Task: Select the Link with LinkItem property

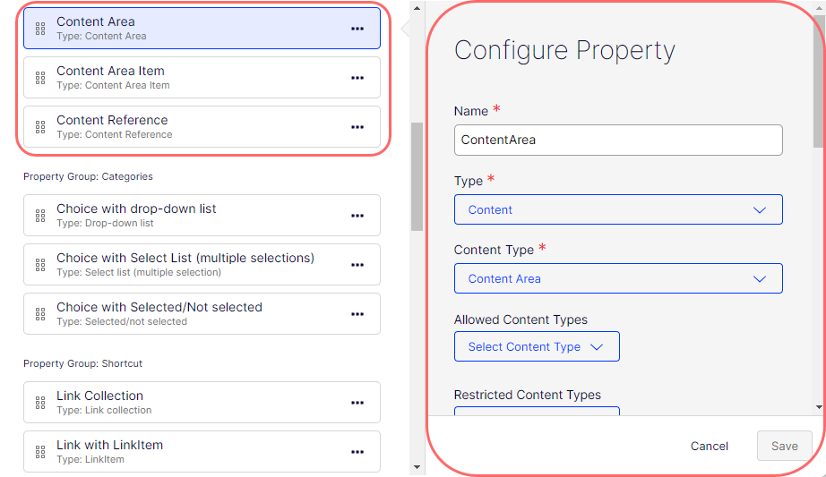Action: pyautogui.click(x=202, y=452)
